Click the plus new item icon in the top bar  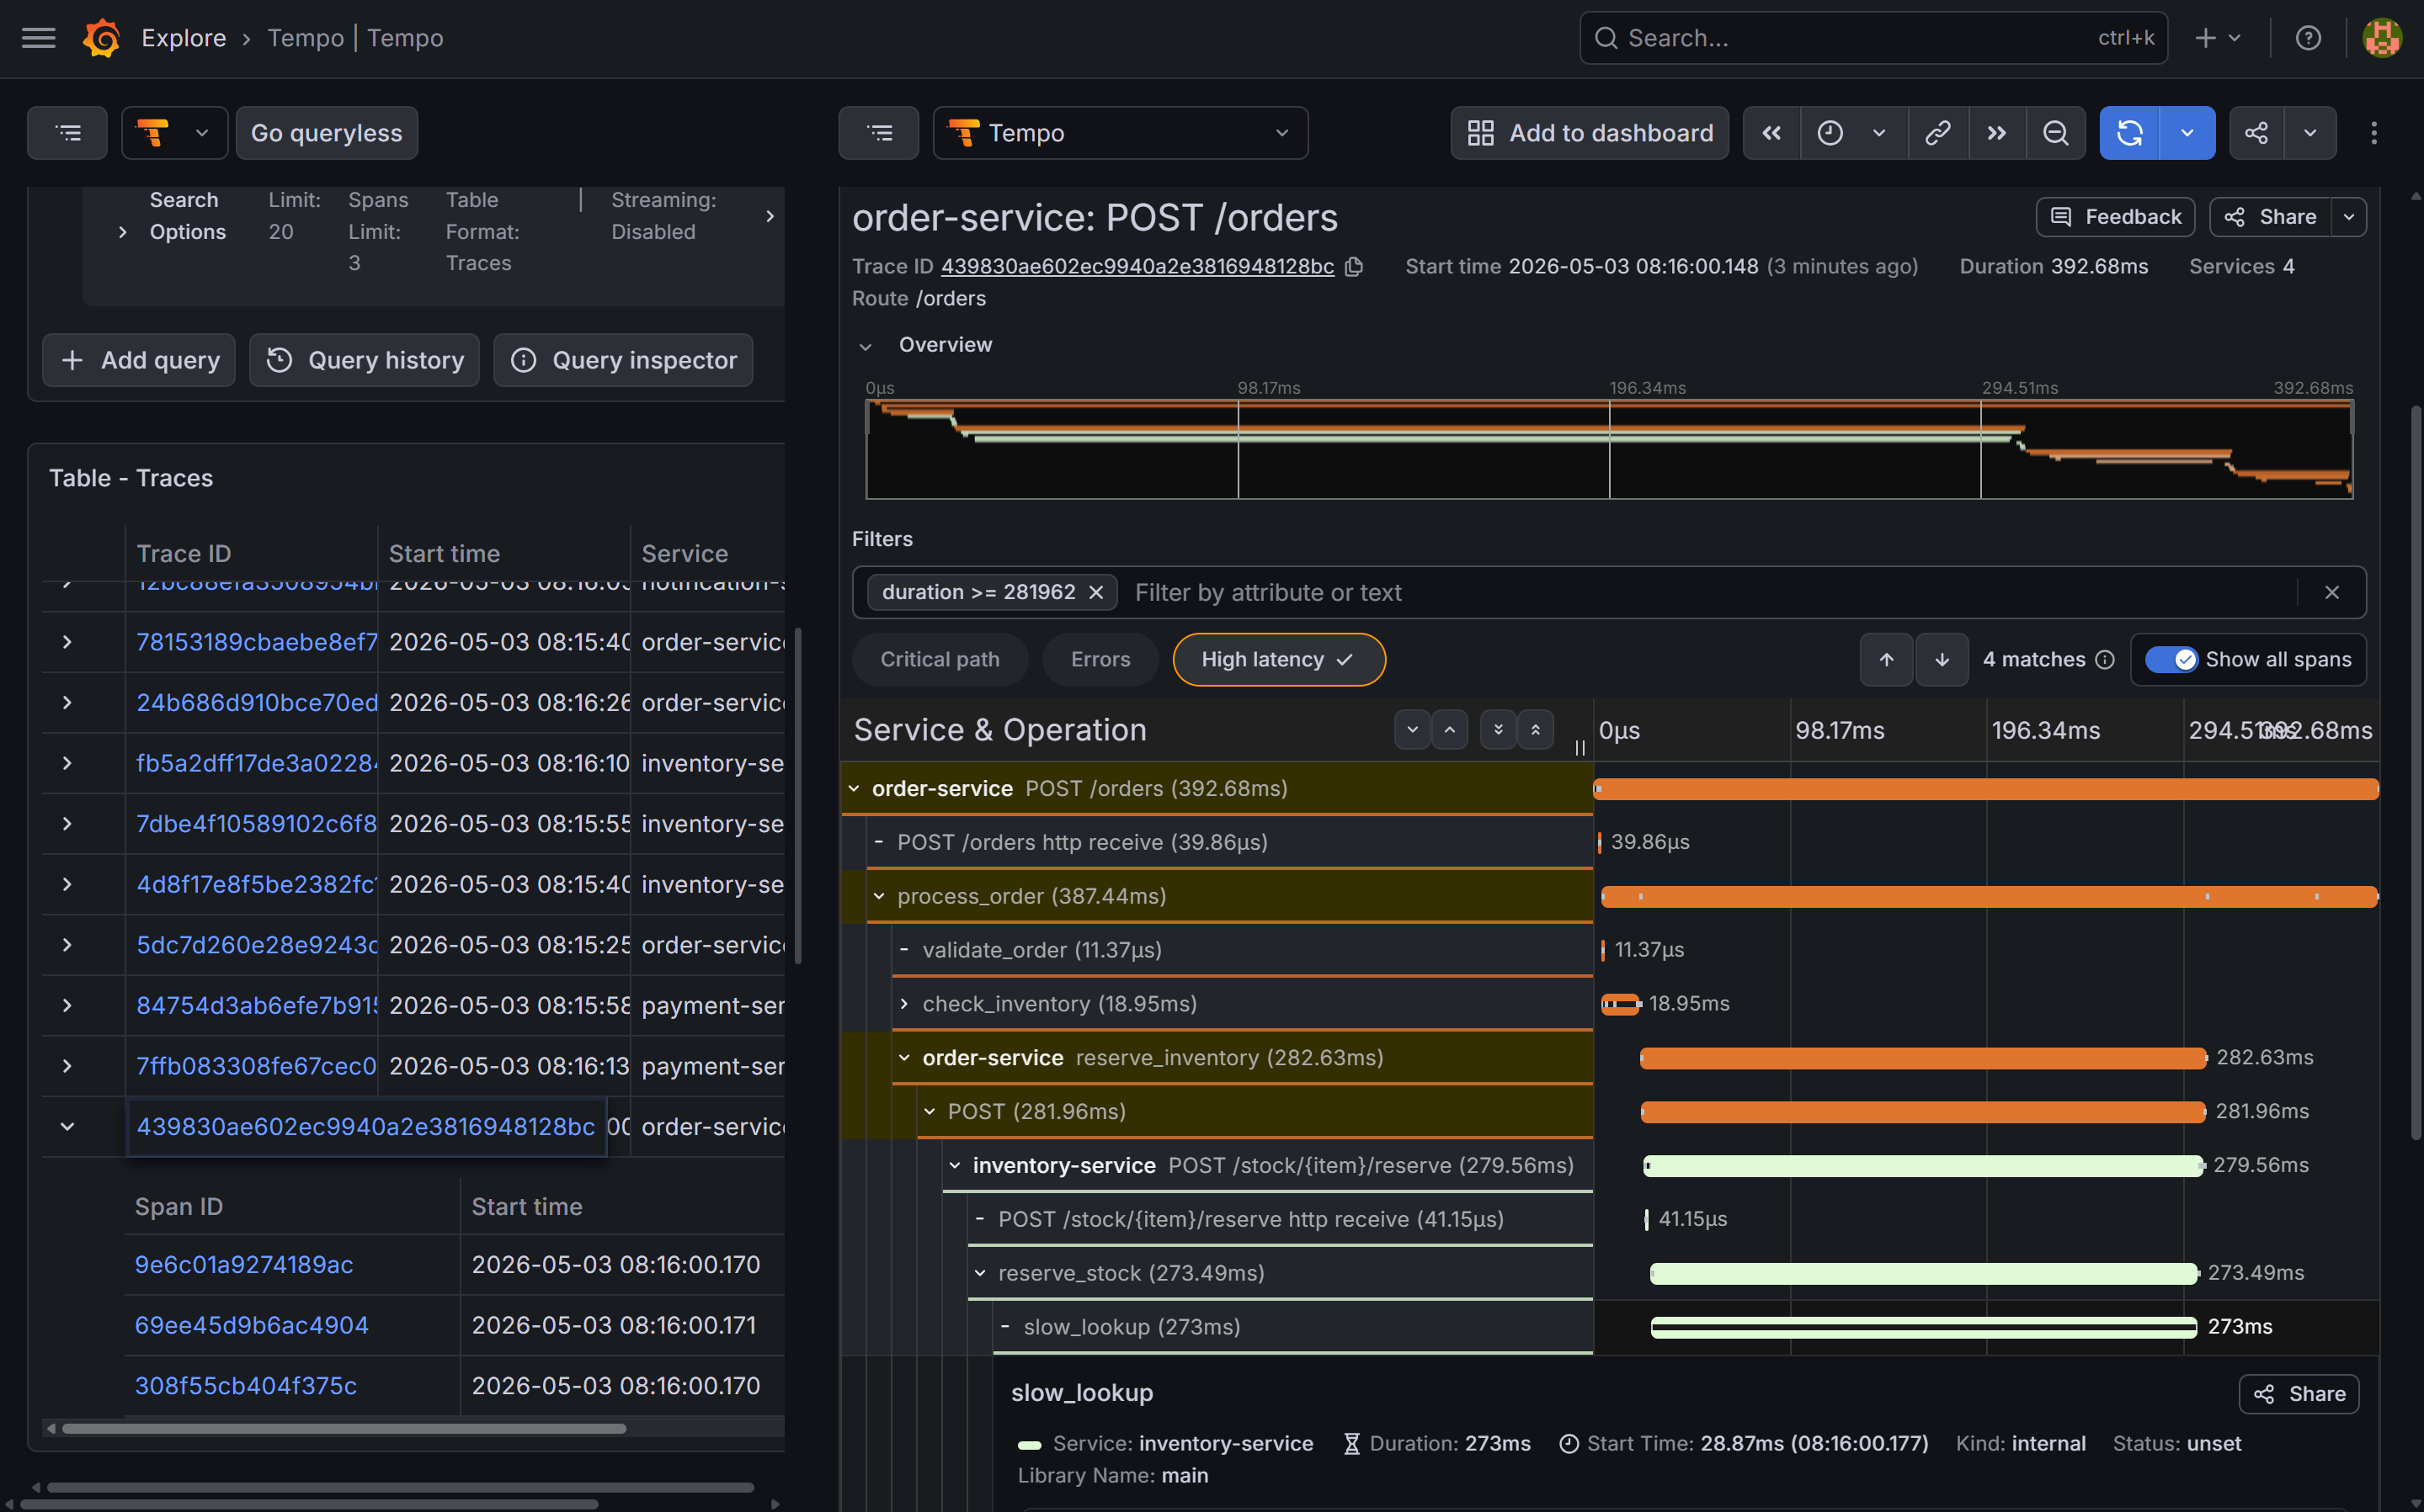click(x=2216, y=38)
